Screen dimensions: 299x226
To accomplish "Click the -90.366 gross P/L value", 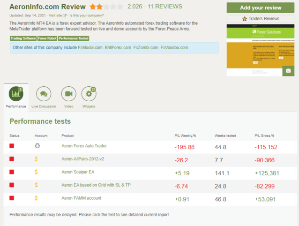I will click(265, 160).
